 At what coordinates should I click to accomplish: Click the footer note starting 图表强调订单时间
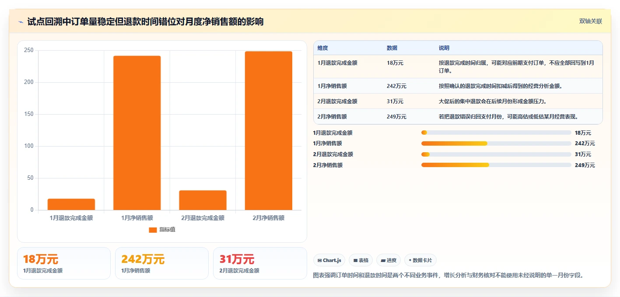(x=449, y=276)
